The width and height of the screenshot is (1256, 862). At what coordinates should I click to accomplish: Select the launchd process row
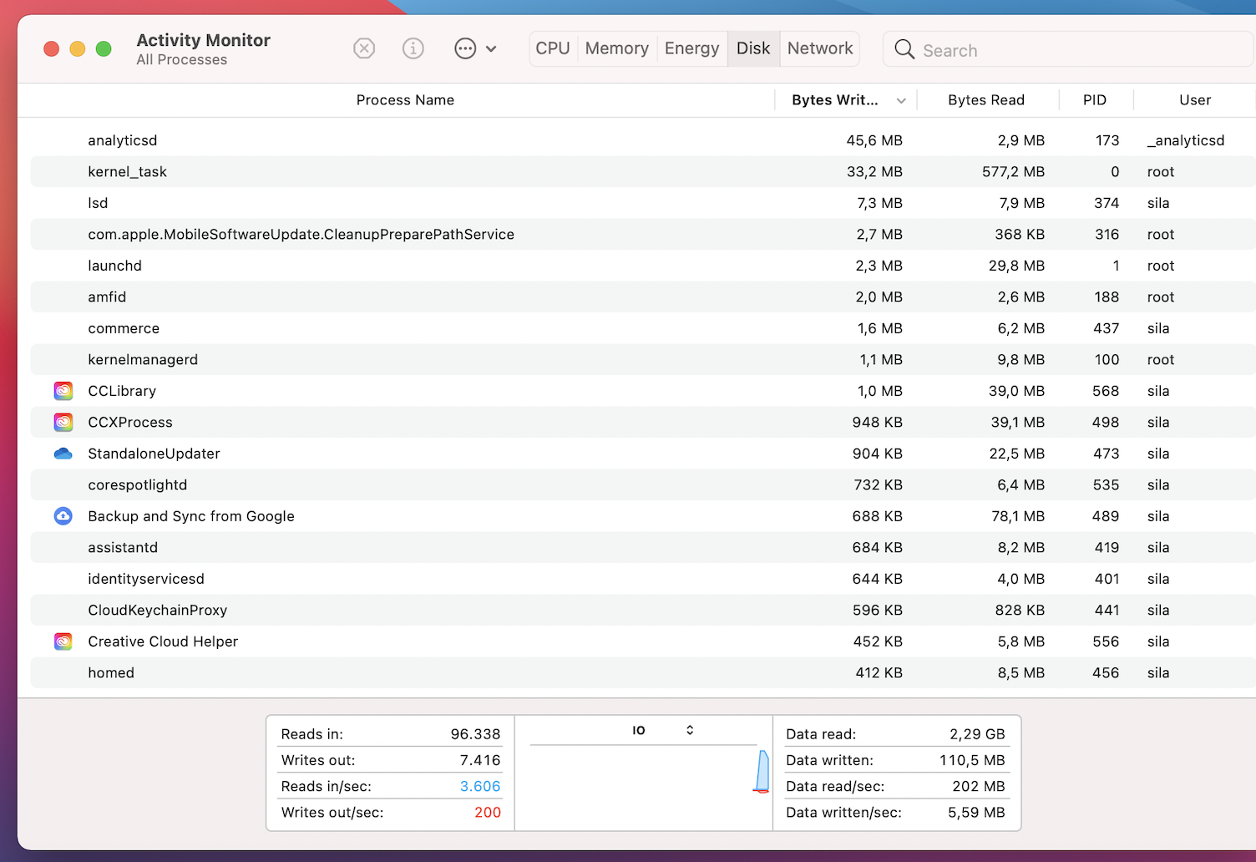643,266
